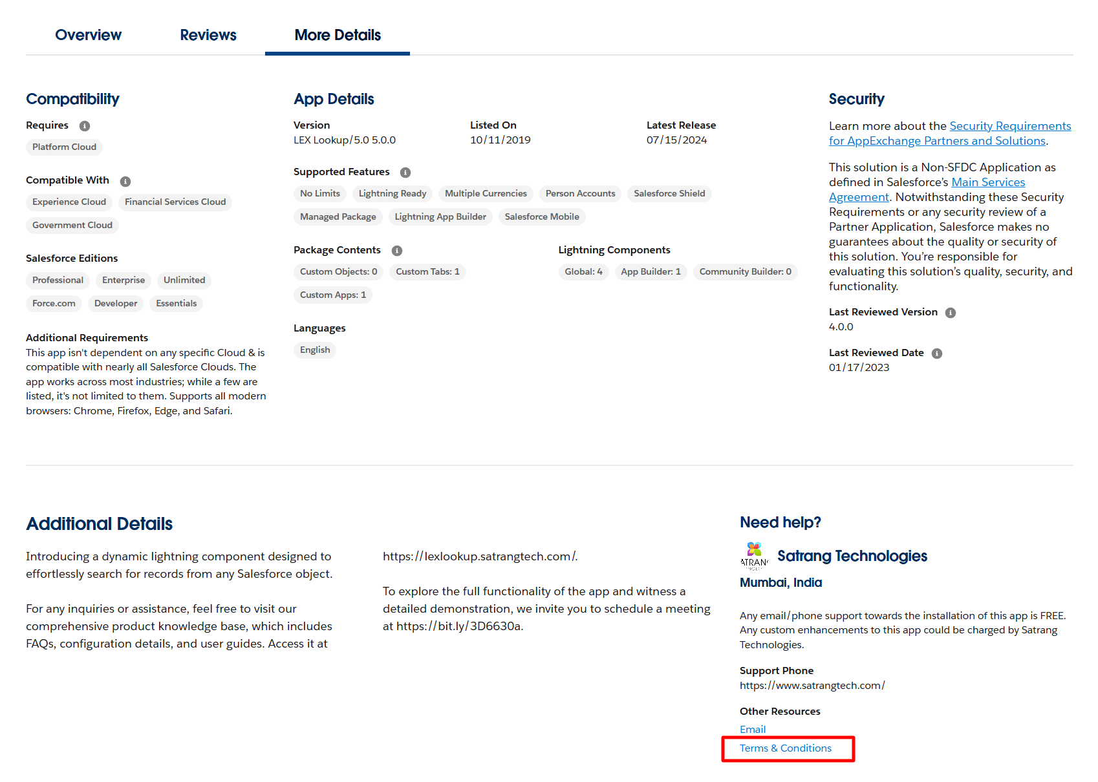Click the info icon next to Requires

(x=85, y=126)
